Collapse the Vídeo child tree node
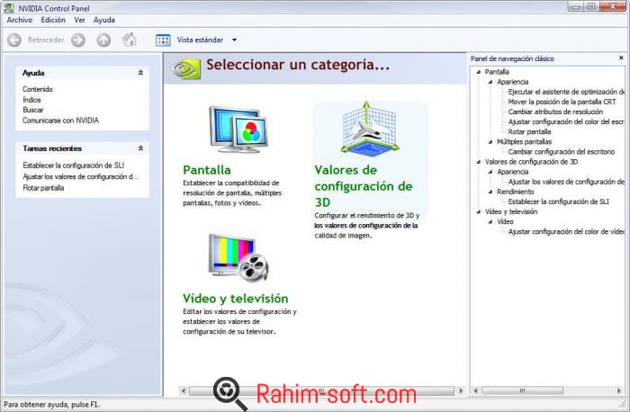 coord(490,221)
